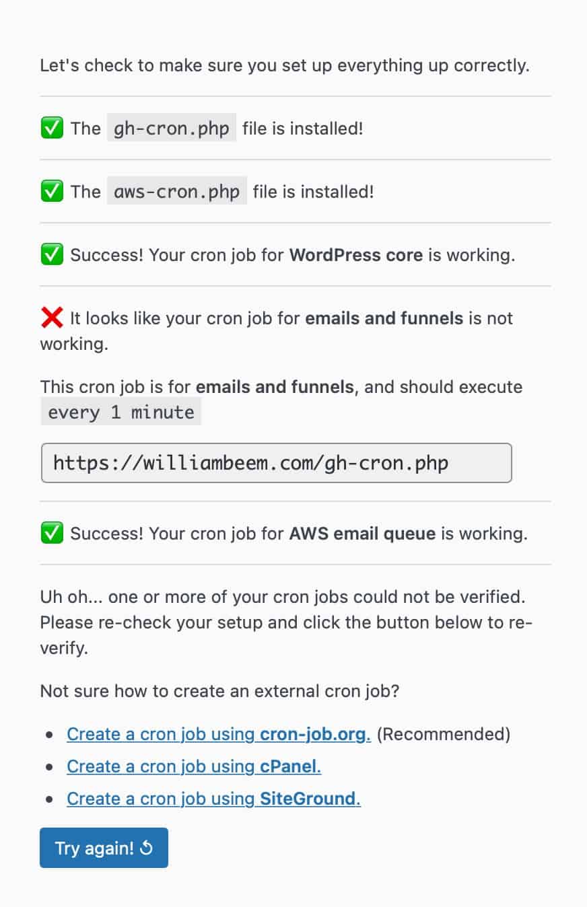Select the gh-cron.php URL input field
Image resolution: width=587 pixels, height=907 pixels.
pos(277,463)
